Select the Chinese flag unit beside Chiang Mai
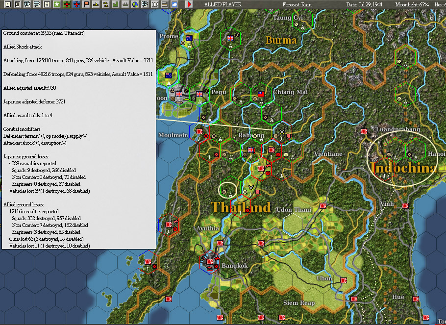Image resolution: width=446 pixels, height=325 pixels. tap(261, 94)
